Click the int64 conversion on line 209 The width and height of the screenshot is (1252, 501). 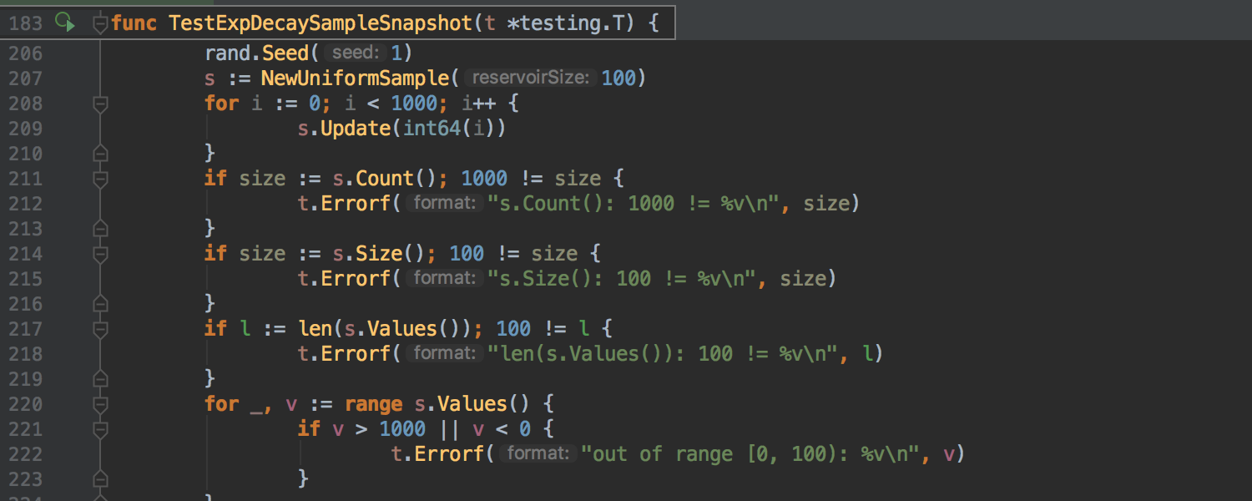432,129
